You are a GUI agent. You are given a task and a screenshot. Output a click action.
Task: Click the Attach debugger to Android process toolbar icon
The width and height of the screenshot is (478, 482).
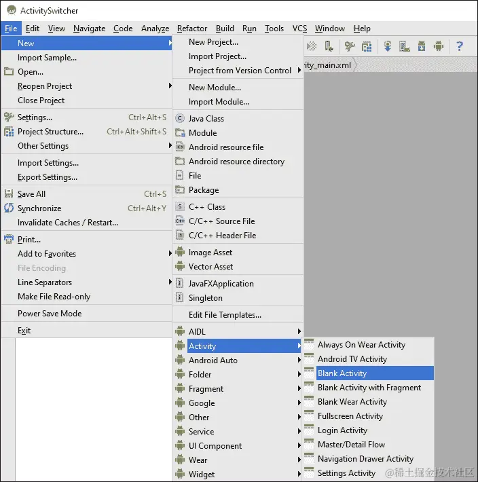point(329,46)
